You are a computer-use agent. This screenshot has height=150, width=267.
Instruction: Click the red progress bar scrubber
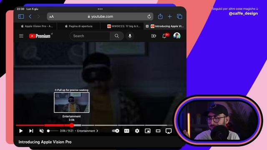click(72, 125)
